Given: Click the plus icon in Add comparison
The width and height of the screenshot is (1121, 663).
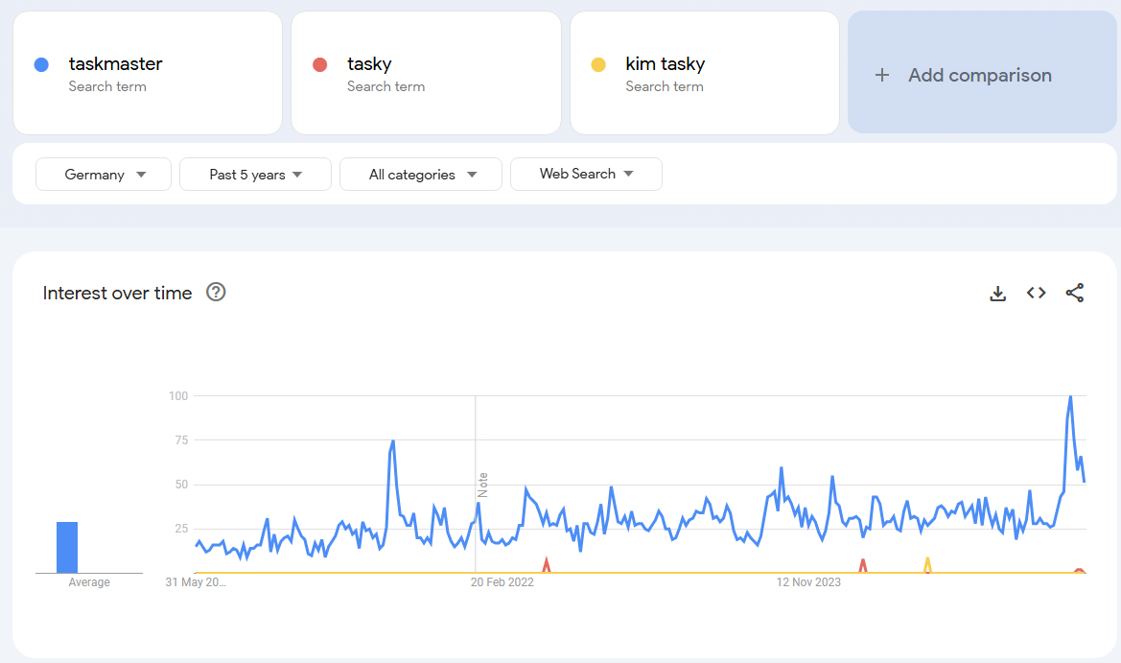Looking at the screenshot, I should pyautogui.click(x=882, y=75).
